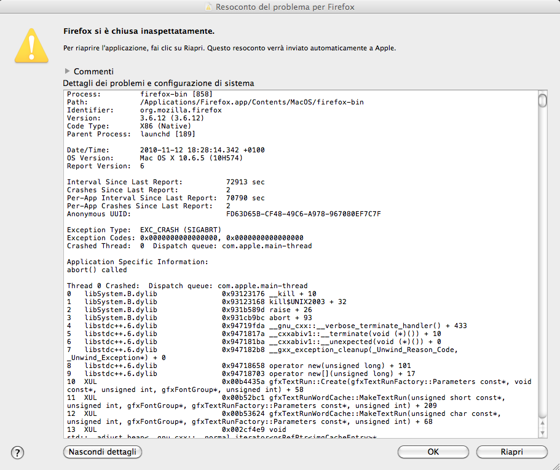The width and height of the screenshot is (560, 470).
Task: Click the window title 'Resoconto del problema per Firefox'
Action: (285, 7)
